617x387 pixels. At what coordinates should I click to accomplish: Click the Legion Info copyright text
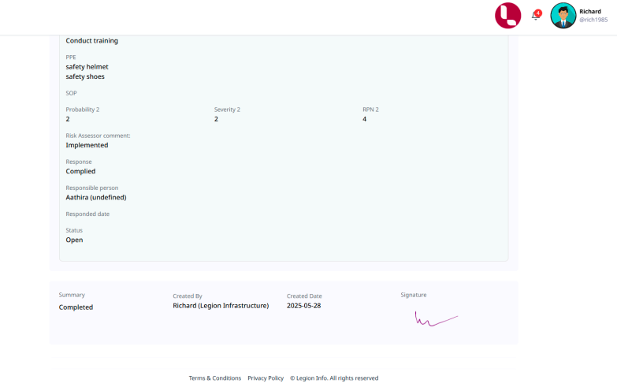334,378
